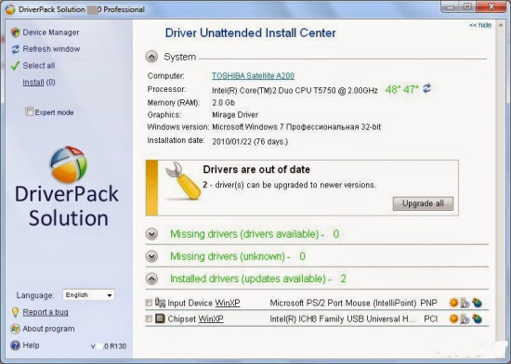Click the Report a bug link
511x364 pixels.
[x=46, y=312]
